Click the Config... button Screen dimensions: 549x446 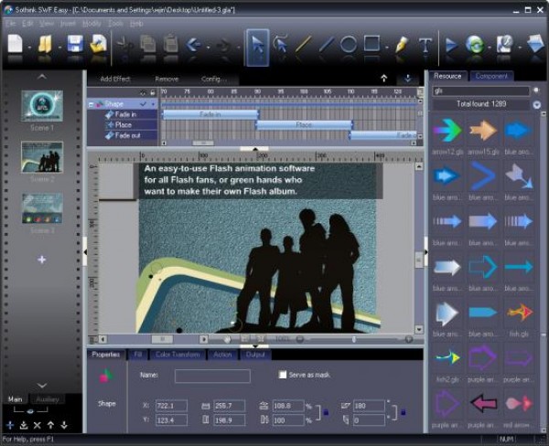pyautogui.click(x=214, y=80)
